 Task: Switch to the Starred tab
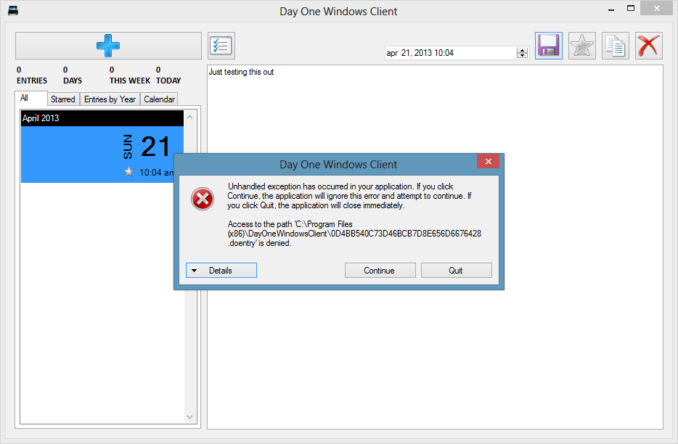(x=63, y=99)
